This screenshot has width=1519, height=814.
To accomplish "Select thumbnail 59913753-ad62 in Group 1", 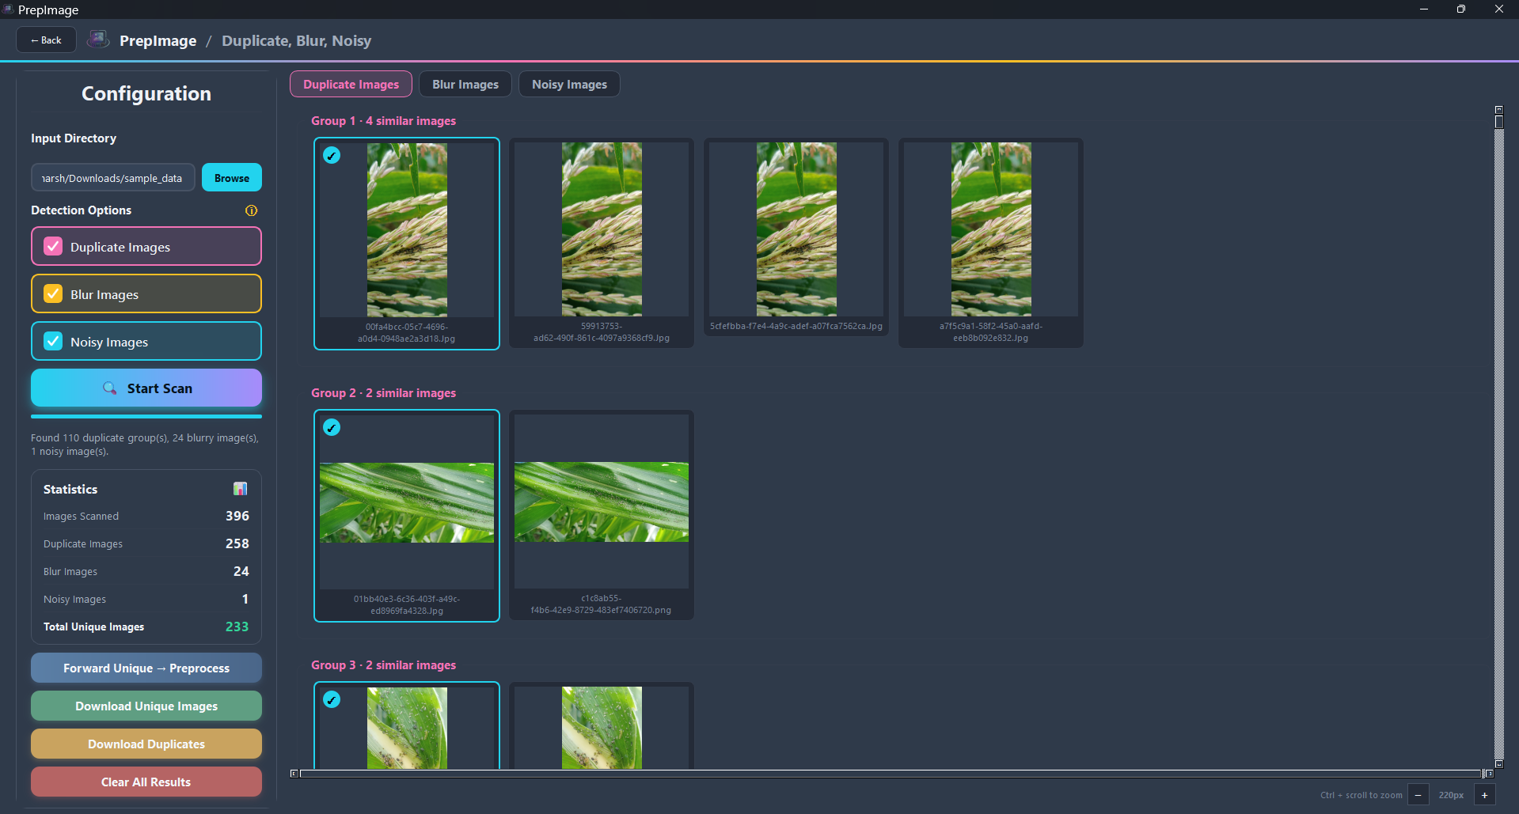I will [x=602, y=243].
